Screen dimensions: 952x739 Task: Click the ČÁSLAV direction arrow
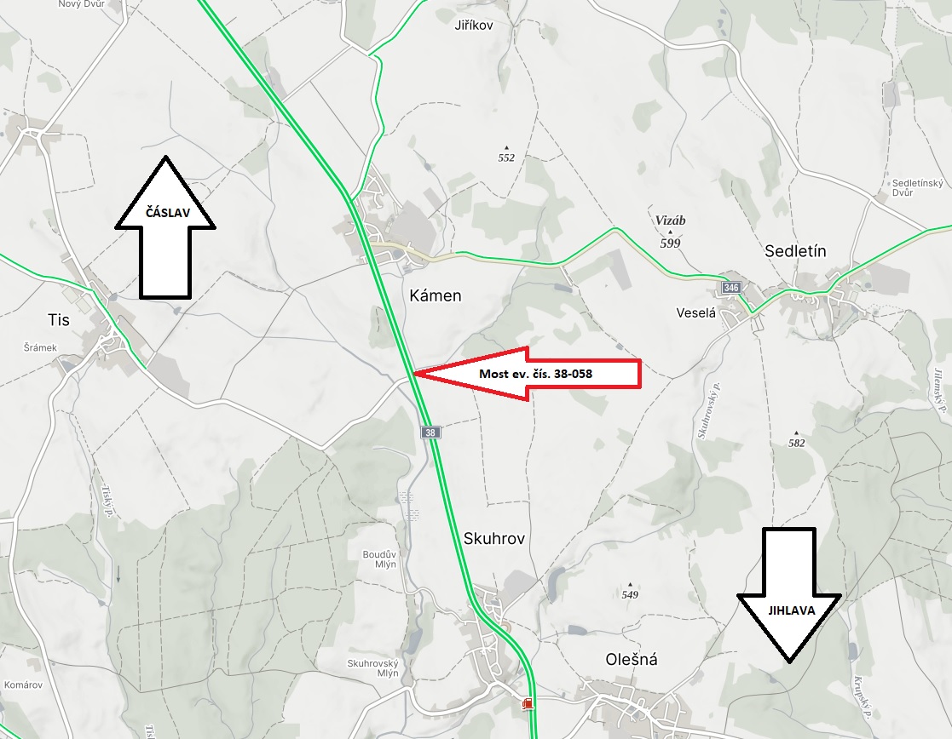point(165,227)
